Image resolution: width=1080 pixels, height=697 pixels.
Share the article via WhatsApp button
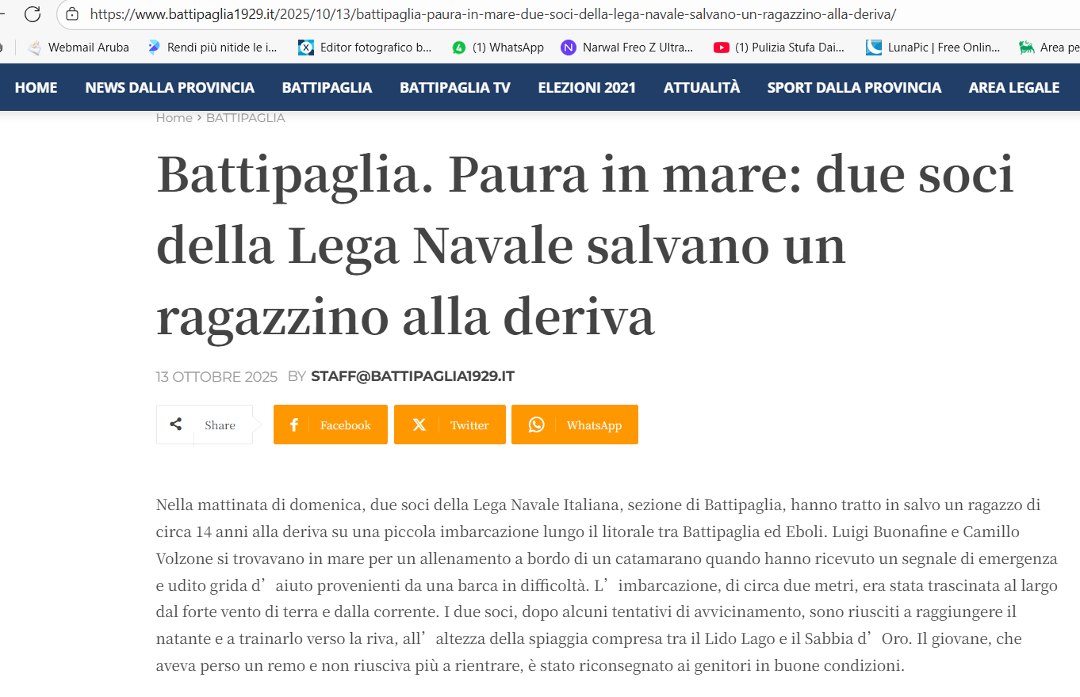click(575, 425)
